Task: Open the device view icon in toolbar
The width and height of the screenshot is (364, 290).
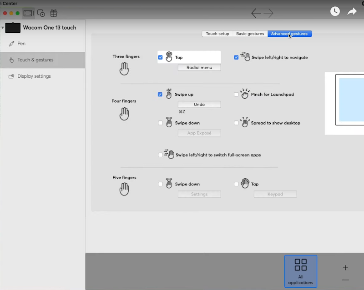Action: click(x=29, y=13)
